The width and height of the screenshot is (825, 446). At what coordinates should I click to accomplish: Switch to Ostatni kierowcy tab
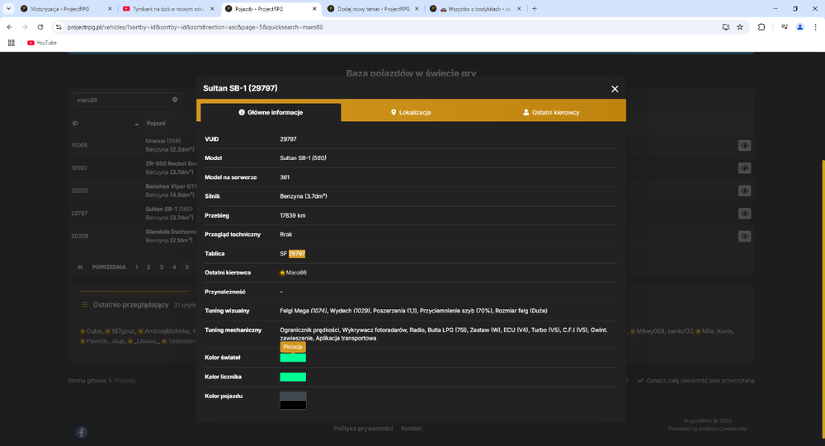coord(551,113)
